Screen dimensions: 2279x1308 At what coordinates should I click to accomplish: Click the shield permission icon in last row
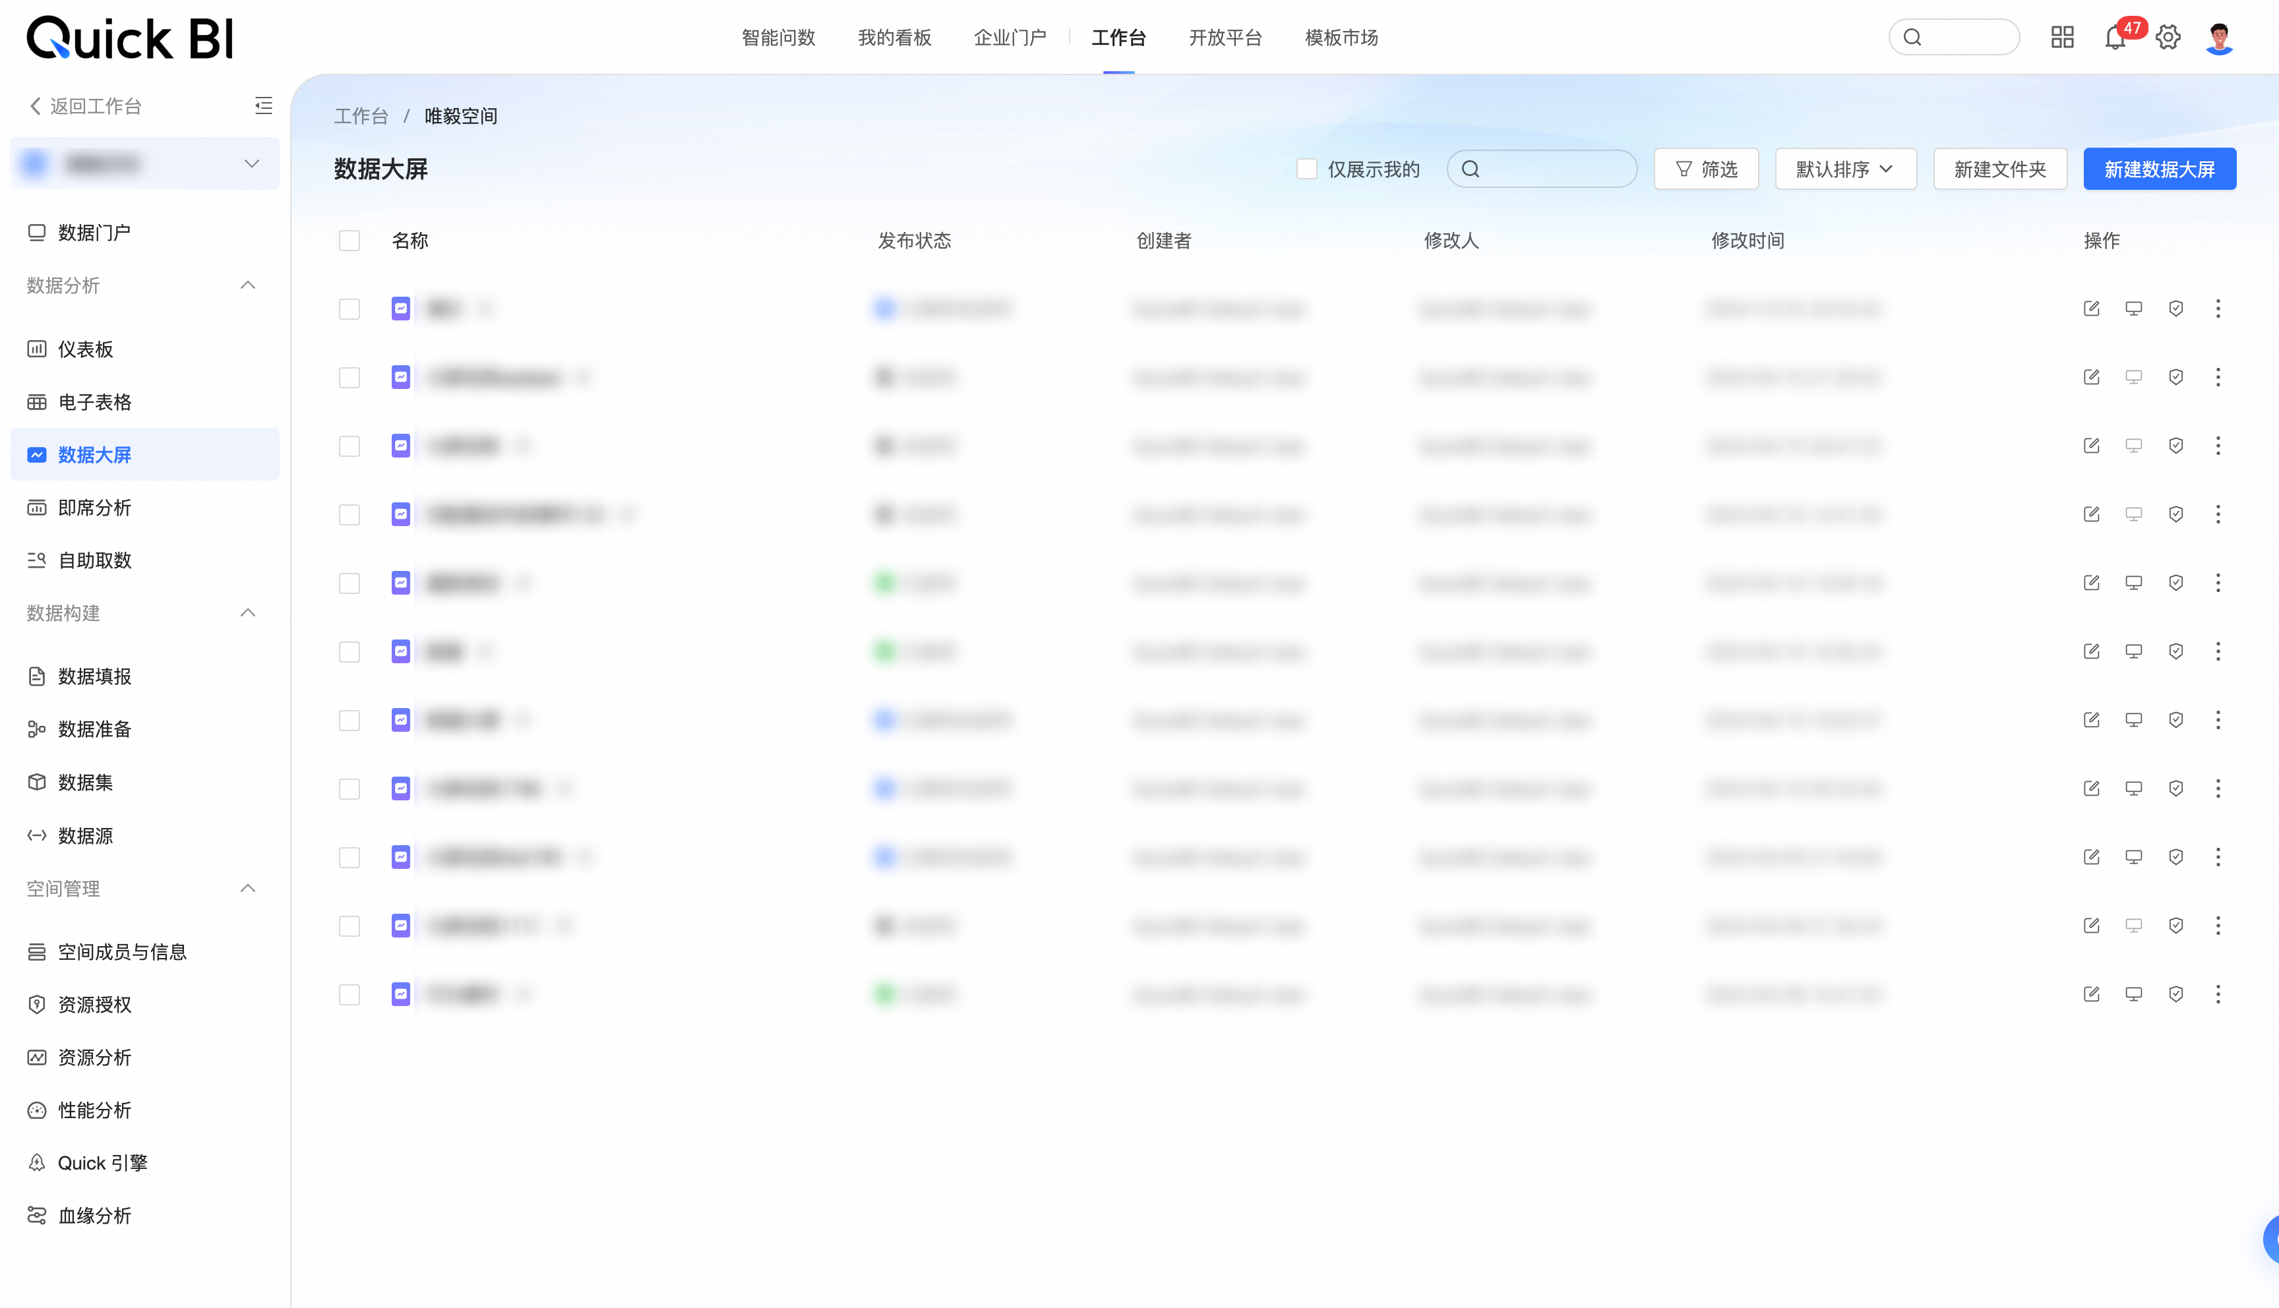click(x=2175, y=994)
